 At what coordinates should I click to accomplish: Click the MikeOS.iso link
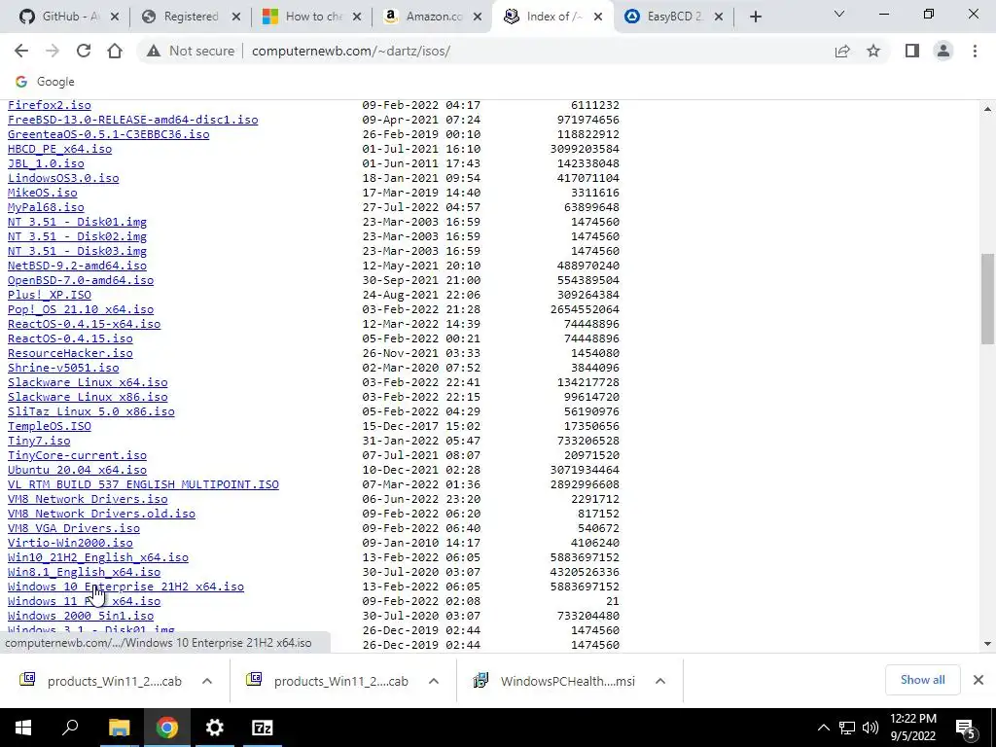43,193
